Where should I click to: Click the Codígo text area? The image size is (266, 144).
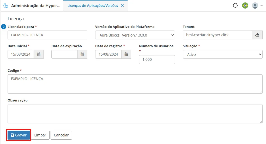135,84
